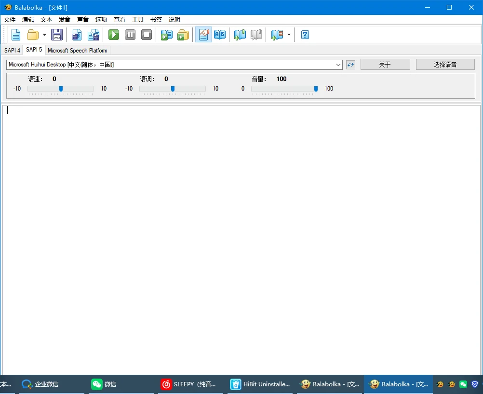Select the SAPI 5 tab
This screenshot has height=394, width=483.
[34, 50]
